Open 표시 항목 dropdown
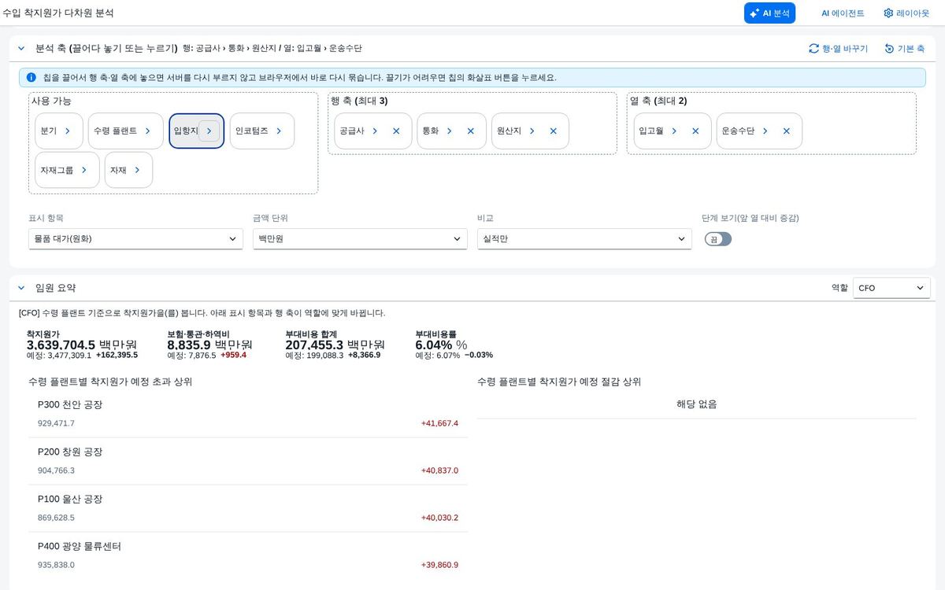Viewport: 945px width, 590px height. click(135, 239)
